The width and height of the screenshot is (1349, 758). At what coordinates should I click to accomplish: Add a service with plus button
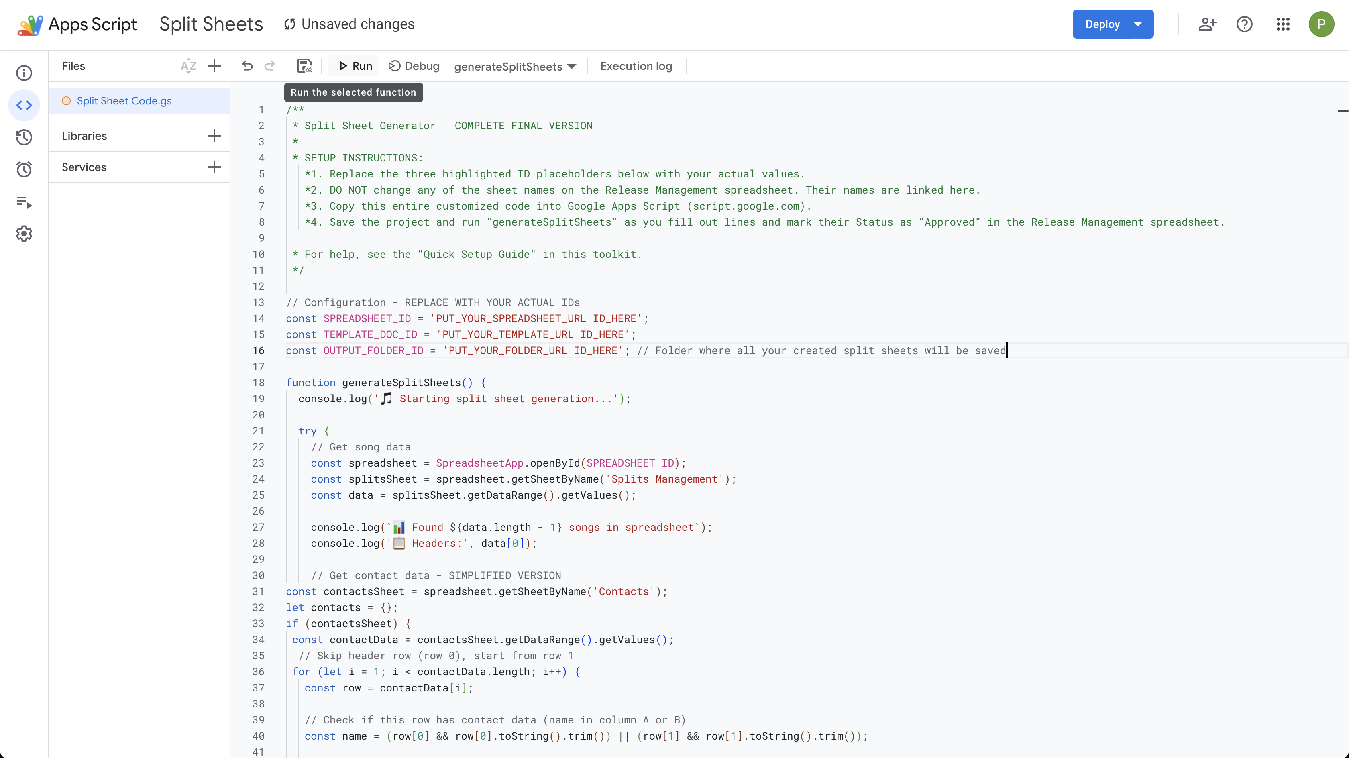click(214, 167)
